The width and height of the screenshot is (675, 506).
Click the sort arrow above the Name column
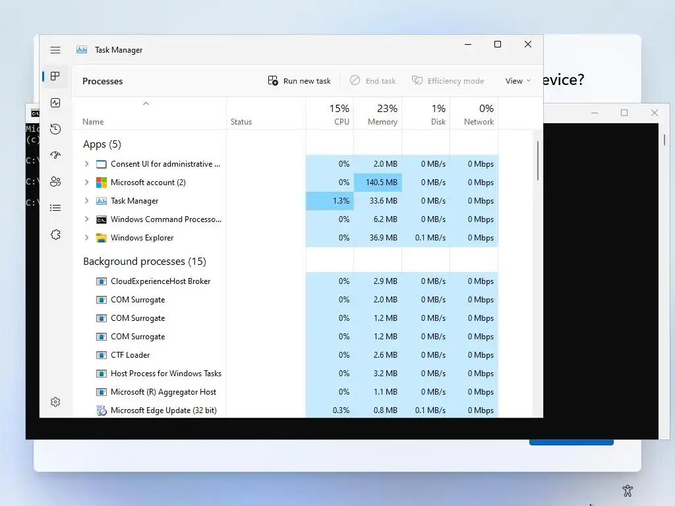(146, 103)
